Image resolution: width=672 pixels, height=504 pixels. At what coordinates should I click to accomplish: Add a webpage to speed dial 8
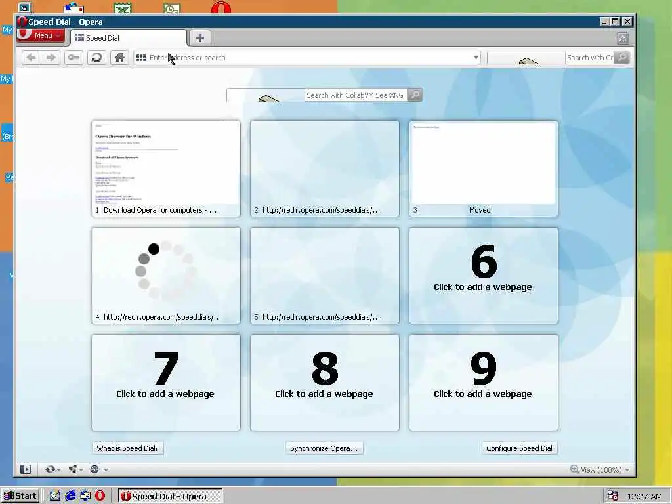(324, 383)
